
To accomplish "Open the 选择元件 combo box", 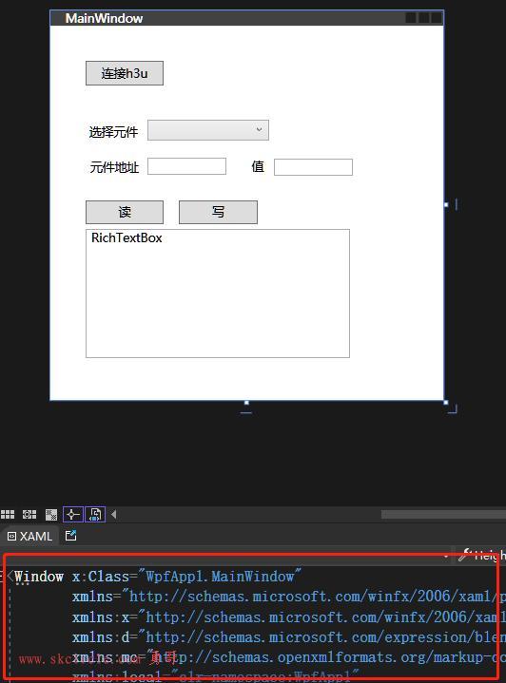I will click(208, 130).
